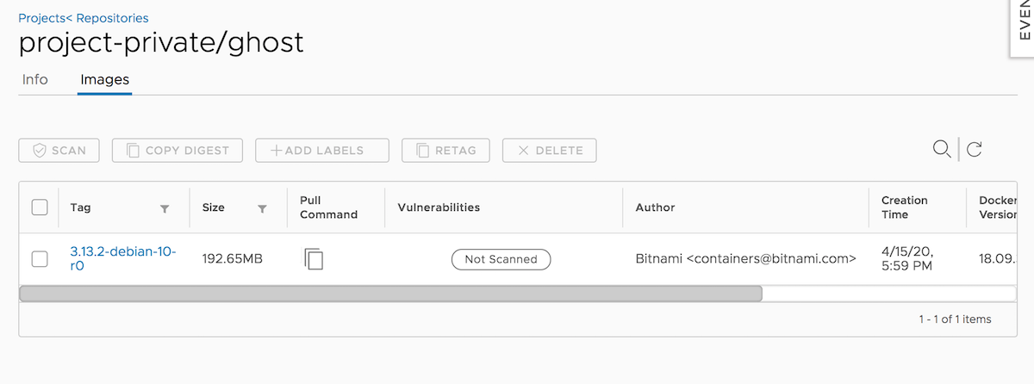Click the Scan shield button

click(x=59, y=151)
